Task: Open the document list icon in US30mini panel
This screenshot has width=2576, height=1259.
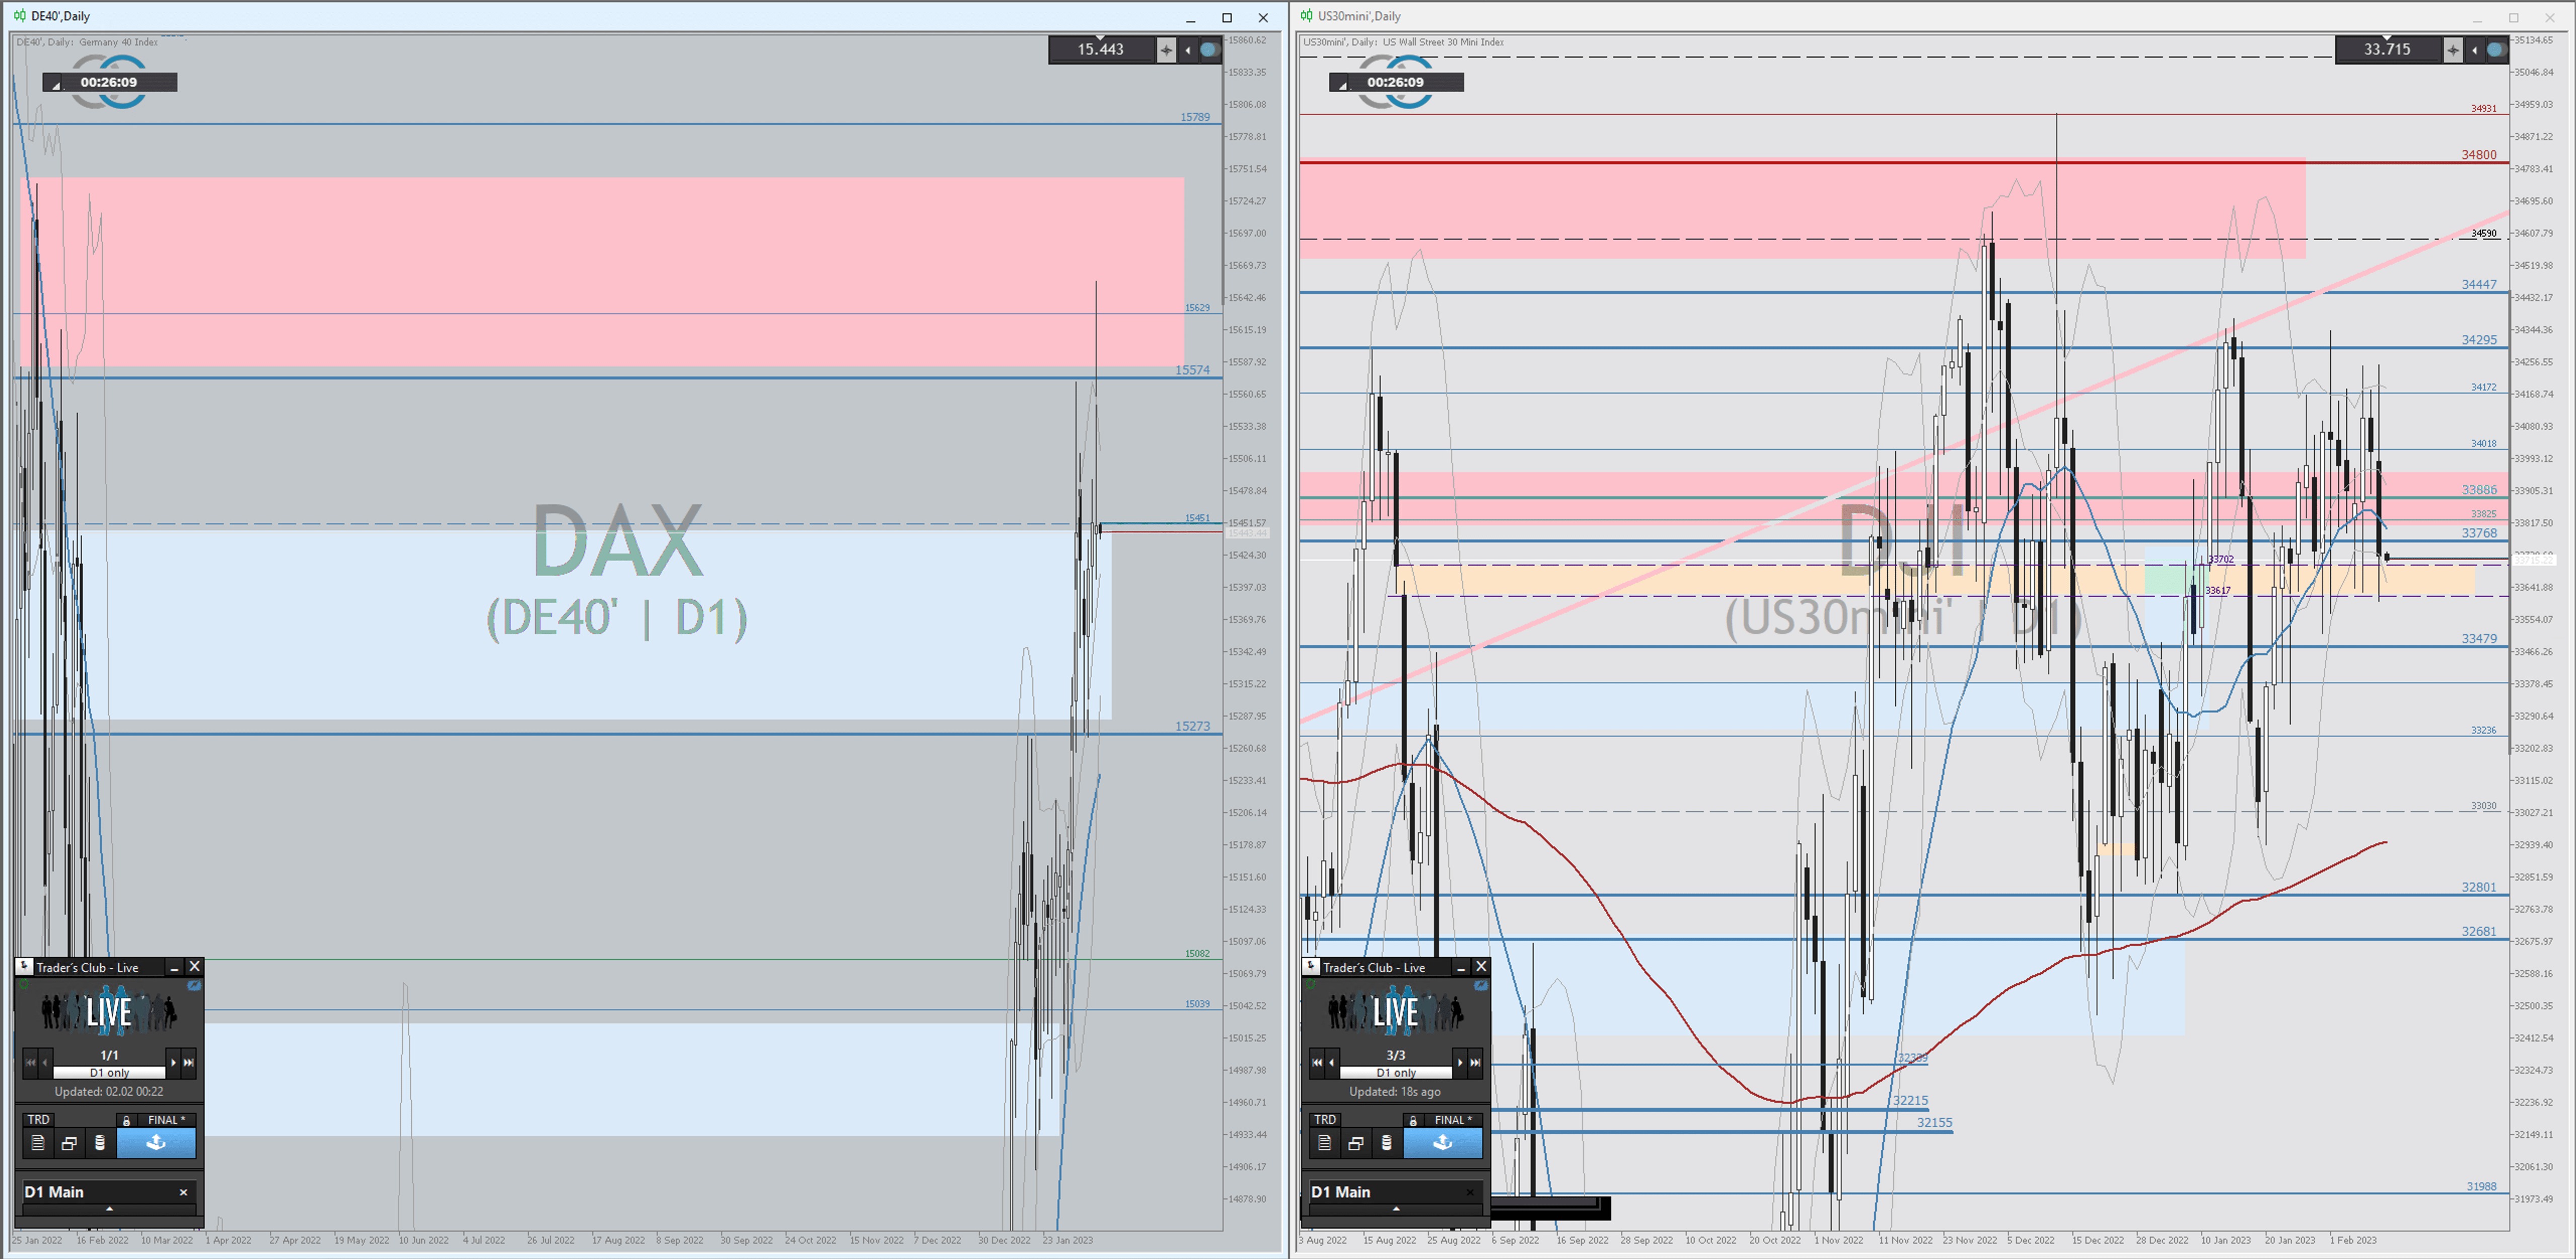Action: pos(1325,1143)
